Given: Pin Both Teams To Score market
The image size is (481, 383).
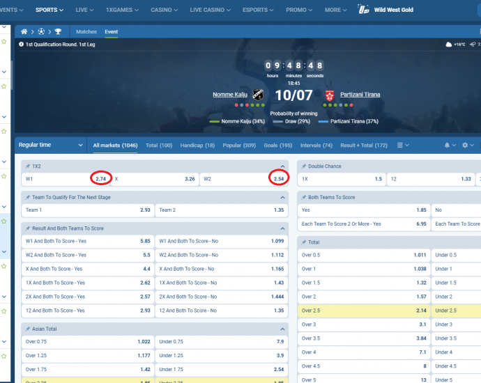Looking at the screenshot, I should point(304,197).
